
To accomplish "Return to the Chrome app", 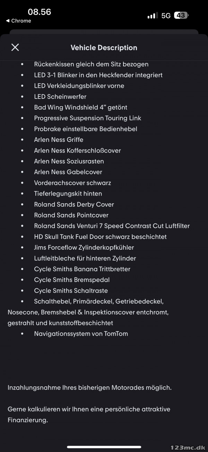I will pos(19,21).
